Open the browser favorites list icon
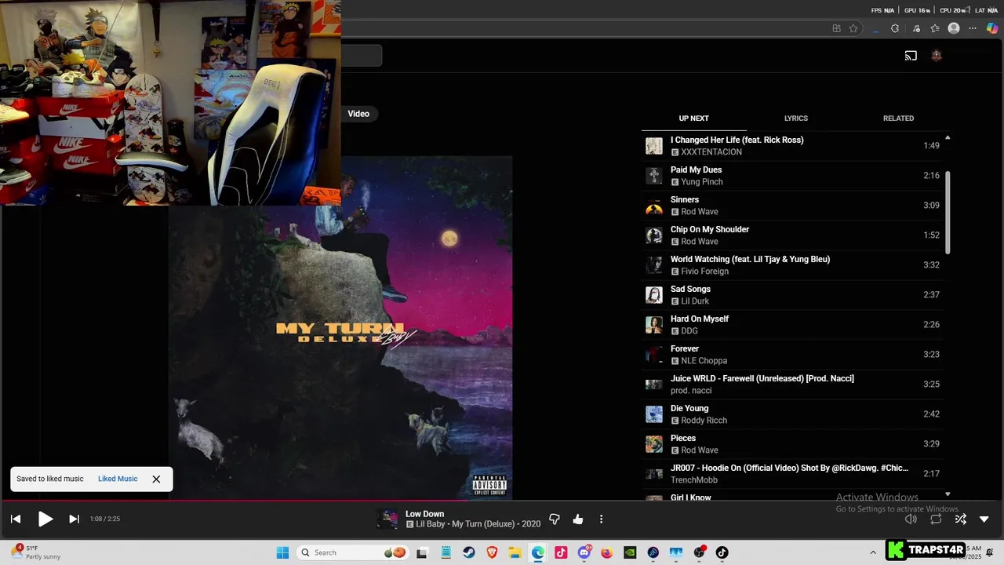The width and height of the screenshot is (1004, 565). click(x=935, y=28)
